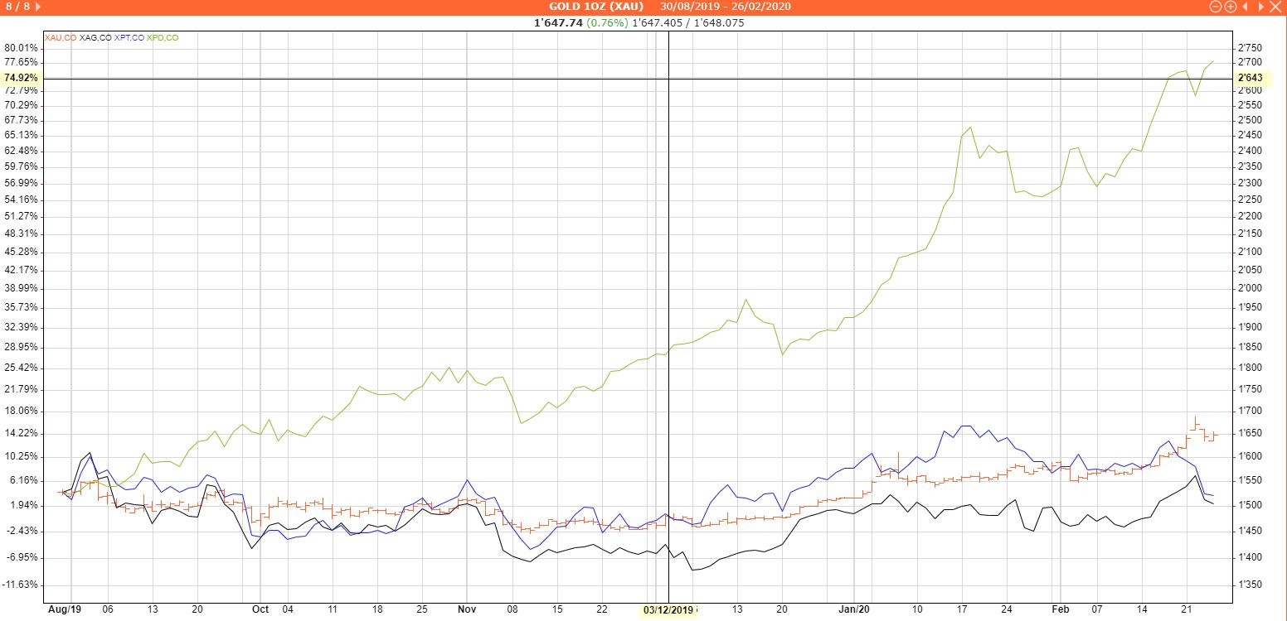The width and height of the screenshot is (1287, 621).
Task: Click the Nov label on time axis
Action: point(467,609)
